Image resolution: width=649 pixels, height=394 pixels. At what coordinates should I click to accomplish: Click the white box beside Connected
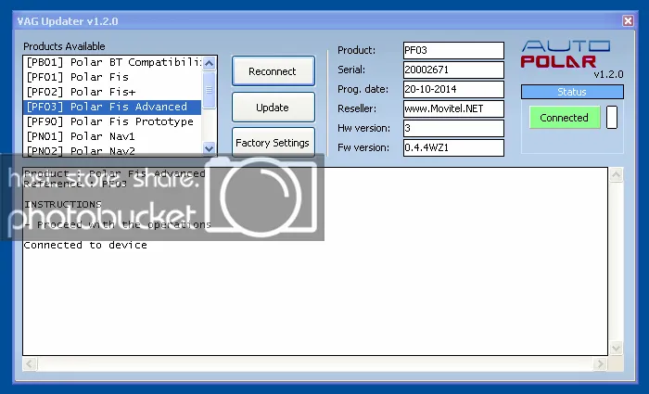612,117
